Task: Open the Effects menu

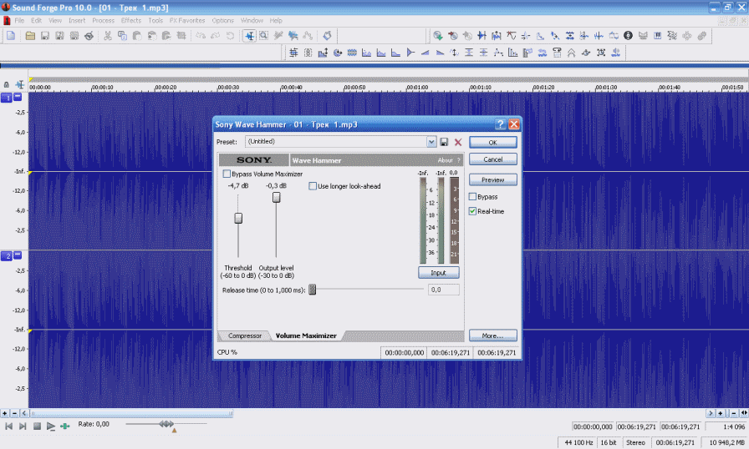Action: click(x=131, y=21)
